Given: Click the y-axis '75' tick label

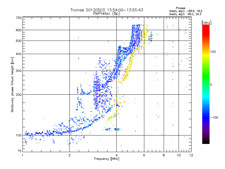Looking at the screenshot, I should click(x=20, y=151).
